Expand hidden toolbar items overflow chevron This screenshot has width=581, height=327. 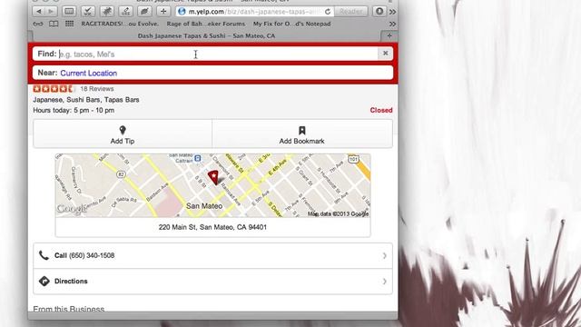(392, 12)
